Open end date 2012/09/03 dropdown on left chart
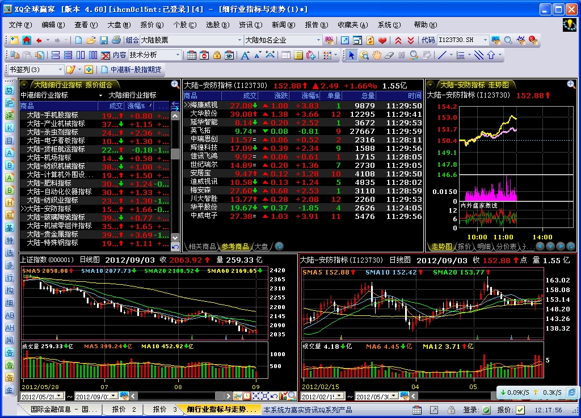Screen dimensions: 581x418 (x=114, y=396)
